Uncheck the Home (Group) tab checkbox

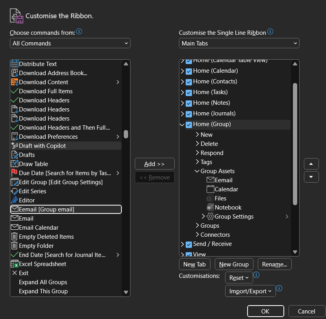188,125
